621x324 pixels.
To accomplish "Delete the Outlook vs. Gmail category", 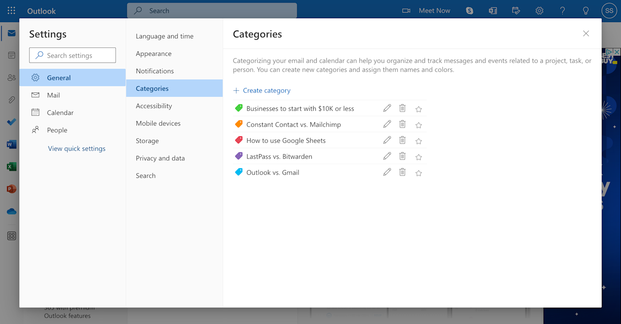I will pos(402,172).
